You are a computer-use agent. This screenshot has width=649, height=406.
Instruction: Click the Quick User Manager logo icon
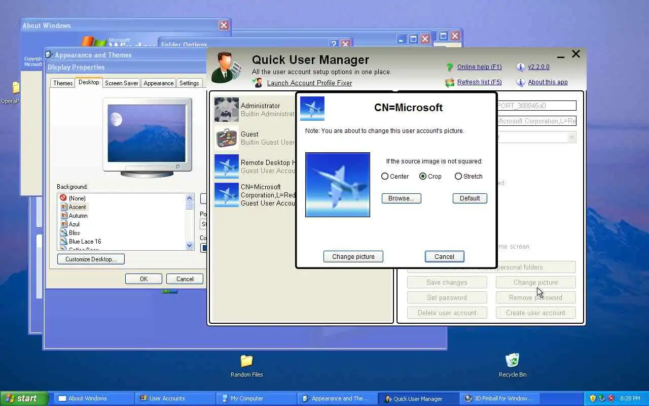227,67
